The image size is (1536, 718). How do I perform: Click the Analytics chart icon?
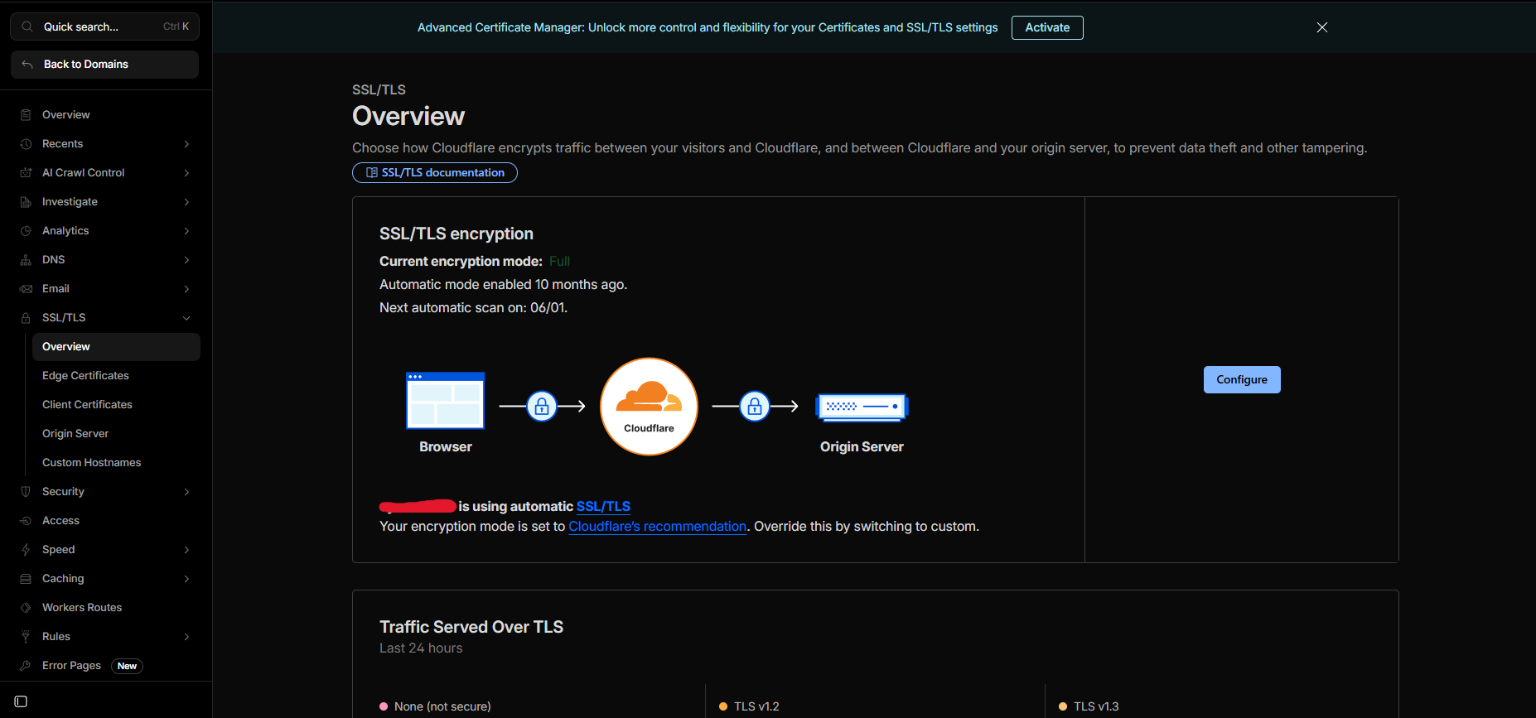click(x=26, y=231)
